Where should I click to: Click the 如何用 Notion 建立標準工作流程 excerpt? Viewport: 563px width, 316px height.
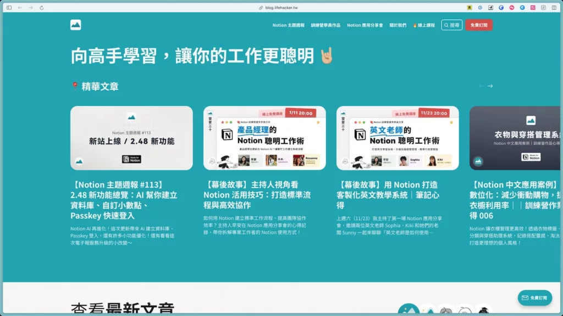(255, 225)
